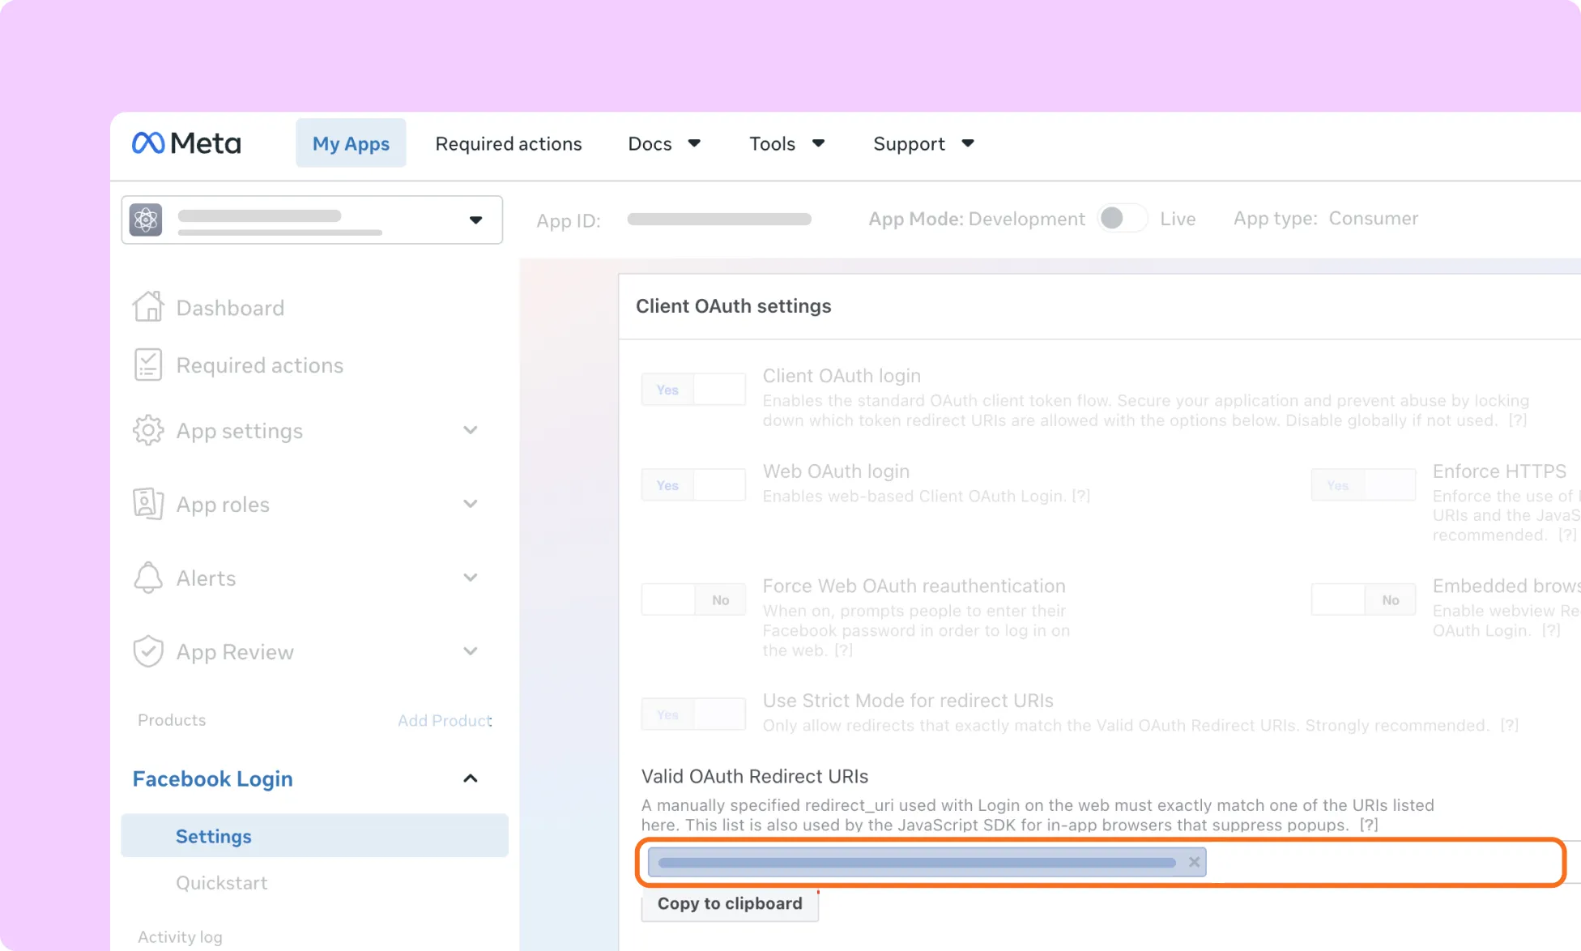Viewport: 1581px width, 951px height.
Task: Toggle Use Strict Mode for redirect URIs
Action: coord(693,714)
